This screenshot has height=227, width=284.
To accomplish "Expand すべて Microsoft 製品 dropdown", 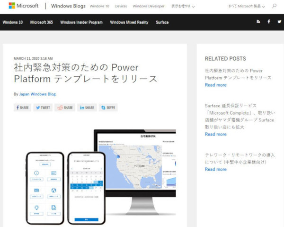I will (246, 6).
